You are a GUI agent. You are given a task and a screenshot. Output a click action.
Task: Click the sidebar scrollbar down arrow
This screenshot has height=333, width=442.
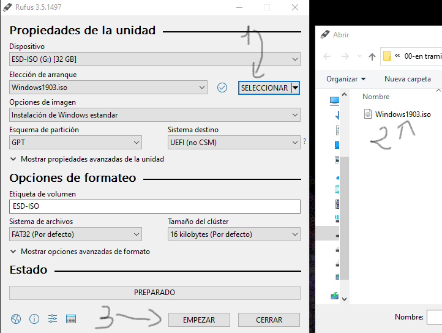(344, 299)
